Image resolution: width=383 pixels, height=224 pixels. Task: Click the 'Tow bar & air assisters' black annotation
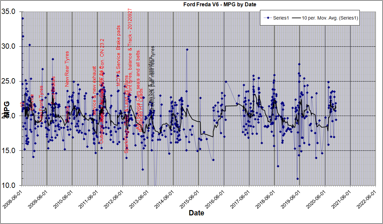(150, 81)
